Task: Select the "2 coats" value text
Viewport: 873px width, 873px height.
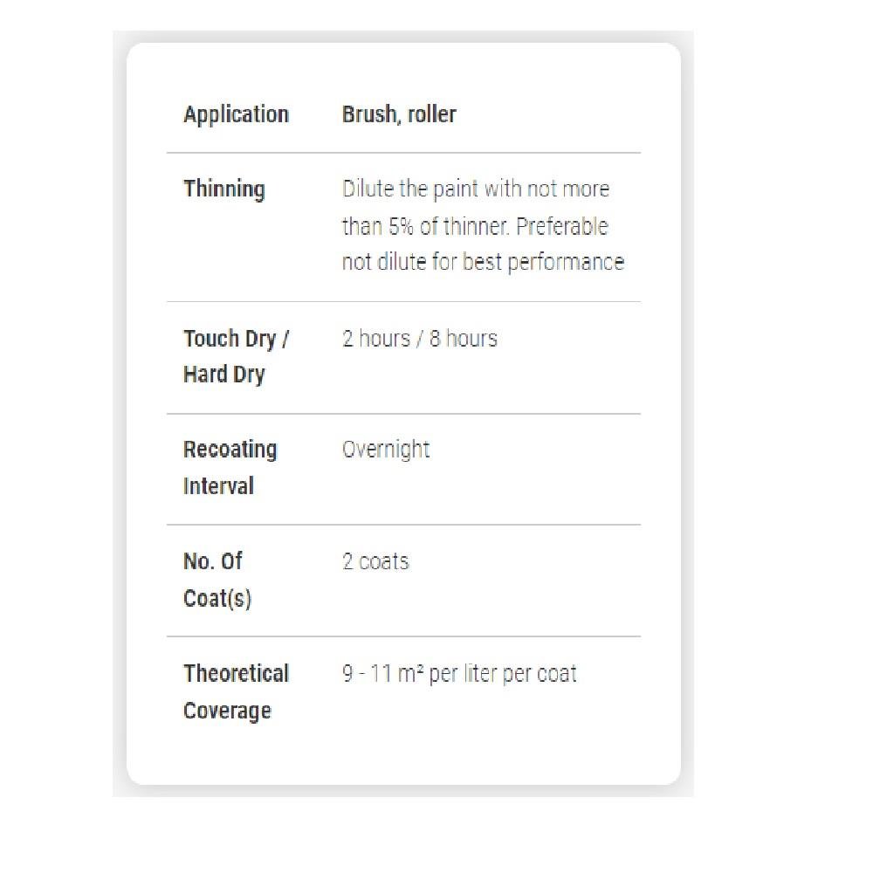Action: click(x=375, y=561)
